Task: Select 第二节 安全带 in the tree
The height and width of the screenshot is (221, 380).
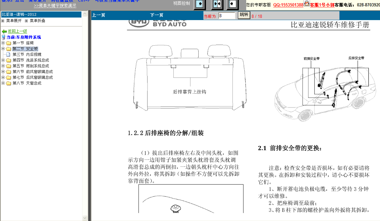Action: coord(25,49)
